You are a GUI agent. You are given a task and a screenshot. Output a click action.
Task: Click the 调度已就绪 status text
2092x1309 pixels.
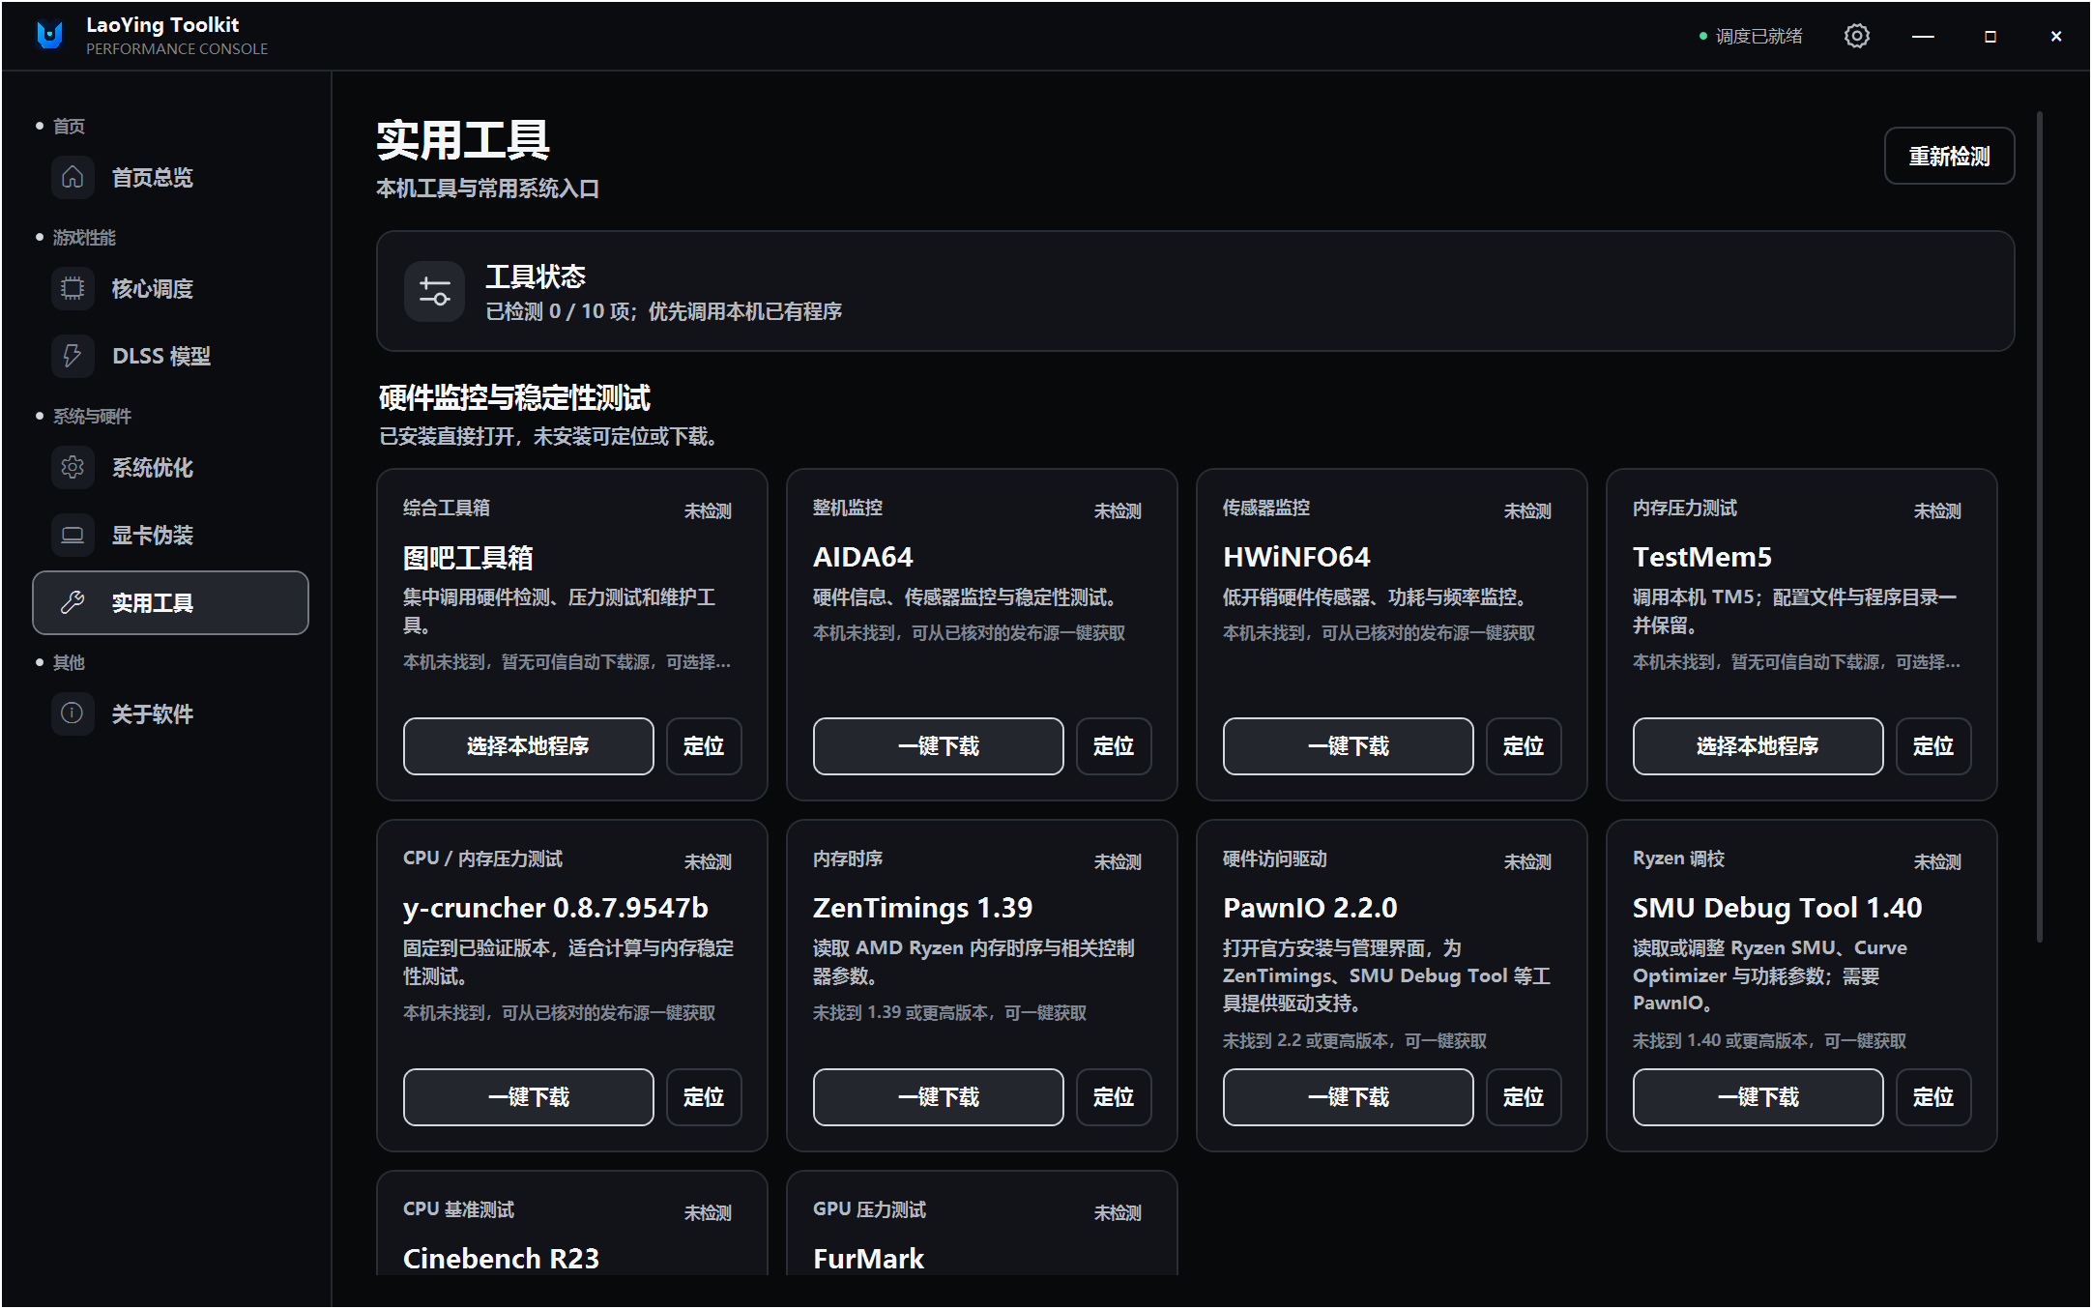[1758, 37]
